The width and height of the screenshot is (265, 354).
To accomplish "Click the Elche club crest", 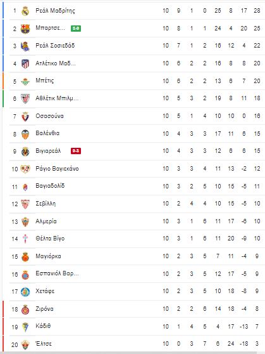I will [25, 344].
